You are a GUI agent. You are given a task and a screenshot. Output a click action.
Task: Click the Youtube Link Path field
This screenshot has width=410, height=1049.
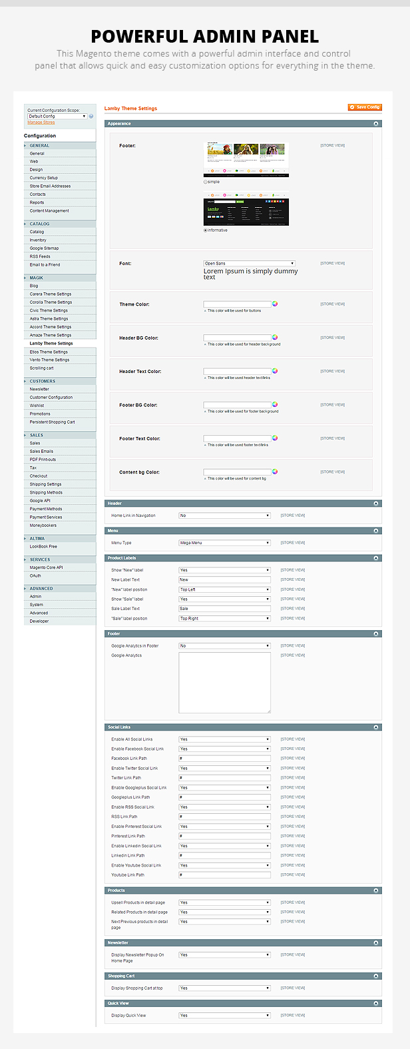(x=225, y=875)
